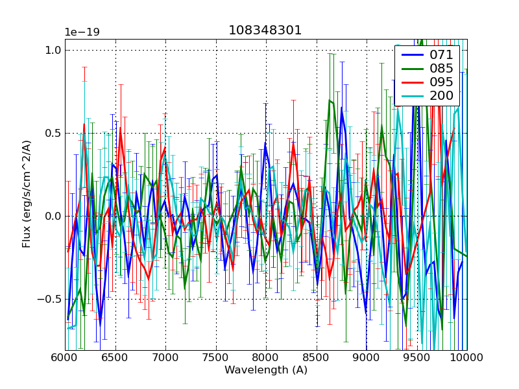Select the 095 legend label

pos(442,82)
